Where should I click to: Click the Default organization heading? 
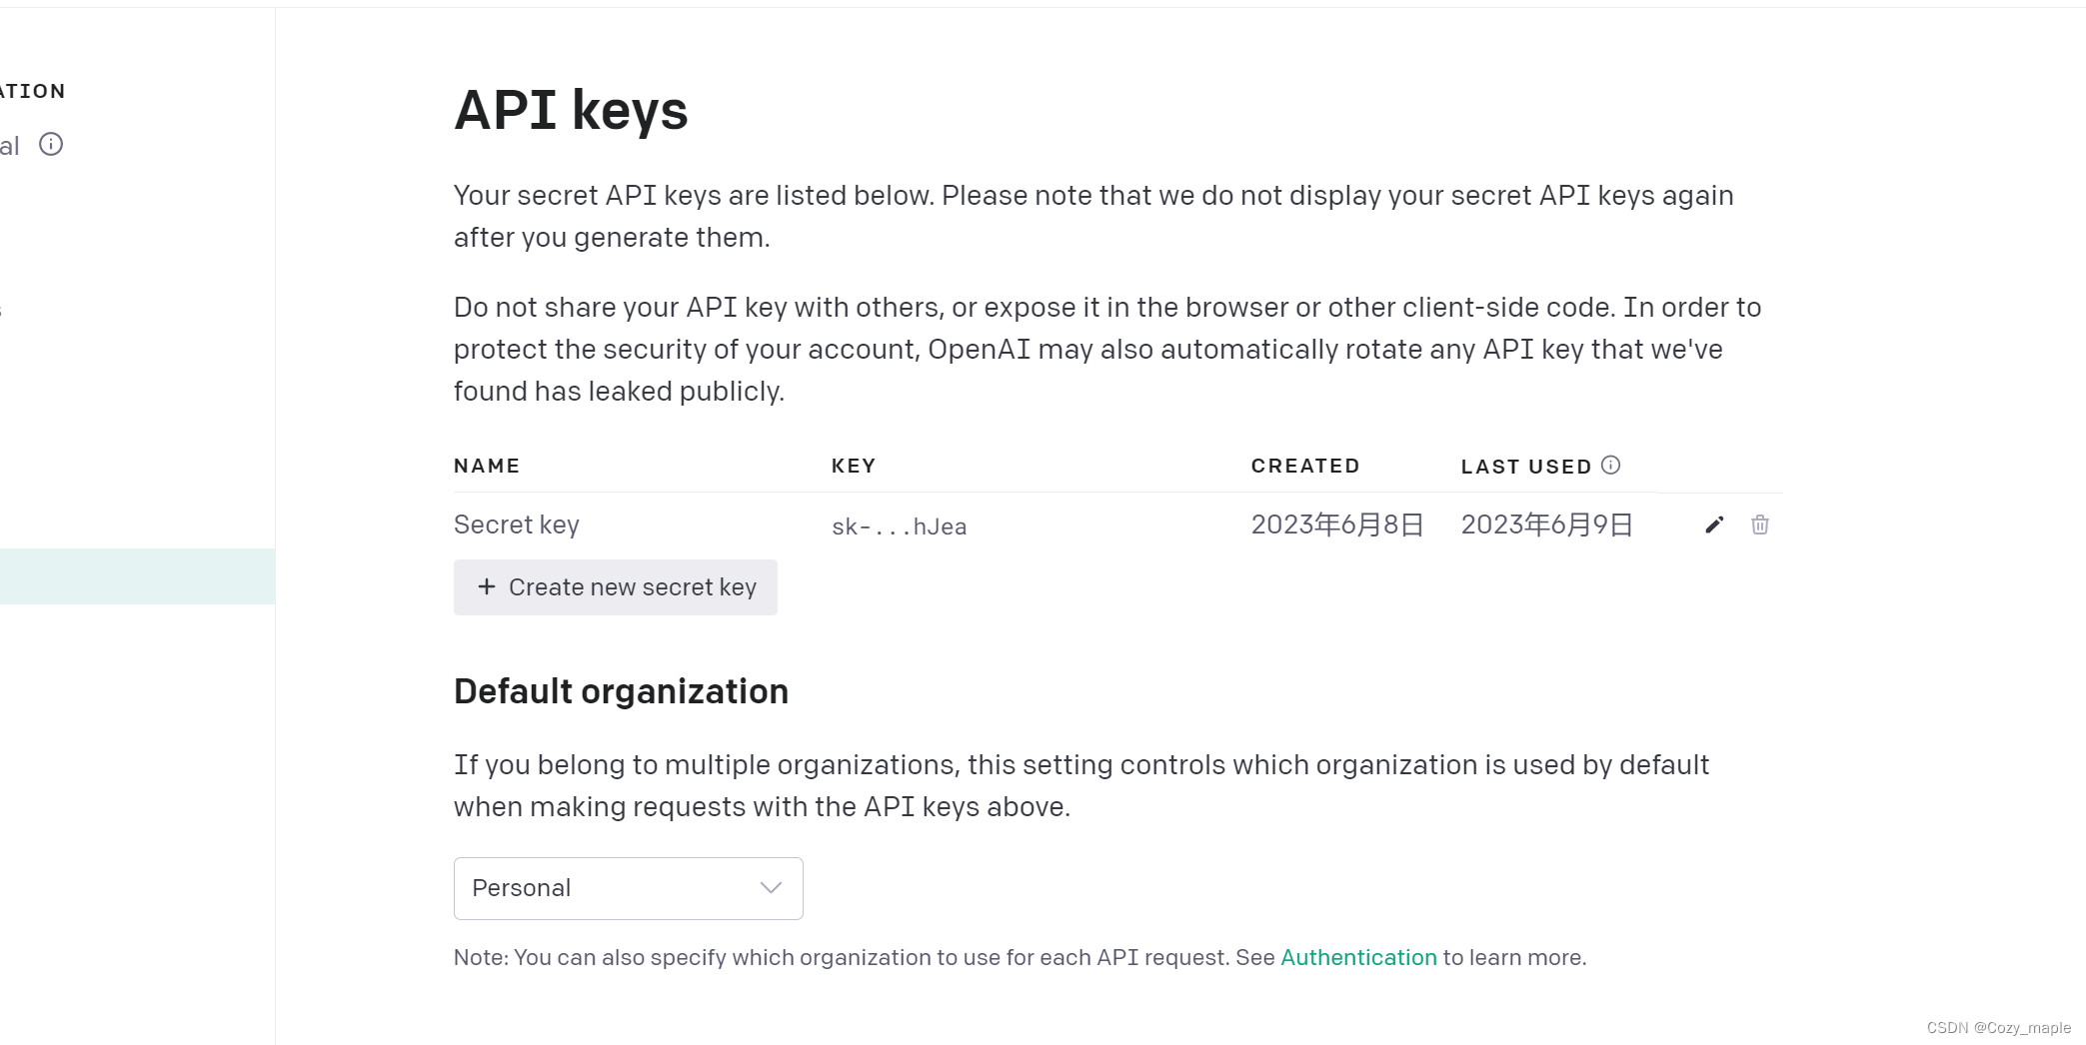(x=621, y=691)
